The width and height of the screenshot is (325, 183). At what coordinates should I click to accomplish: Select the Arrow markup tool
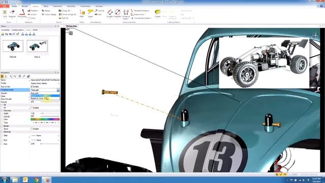[x=32, y=14]
